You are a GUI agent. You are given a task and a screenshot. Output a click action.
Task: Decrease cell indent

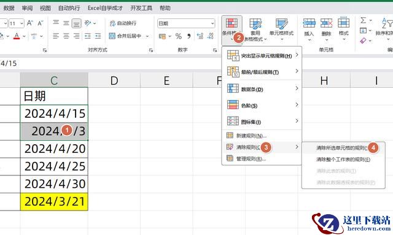coord(88,36)
